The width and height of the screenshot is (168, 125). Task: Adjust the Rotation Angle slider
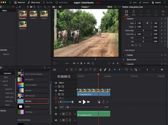(143, 31)
